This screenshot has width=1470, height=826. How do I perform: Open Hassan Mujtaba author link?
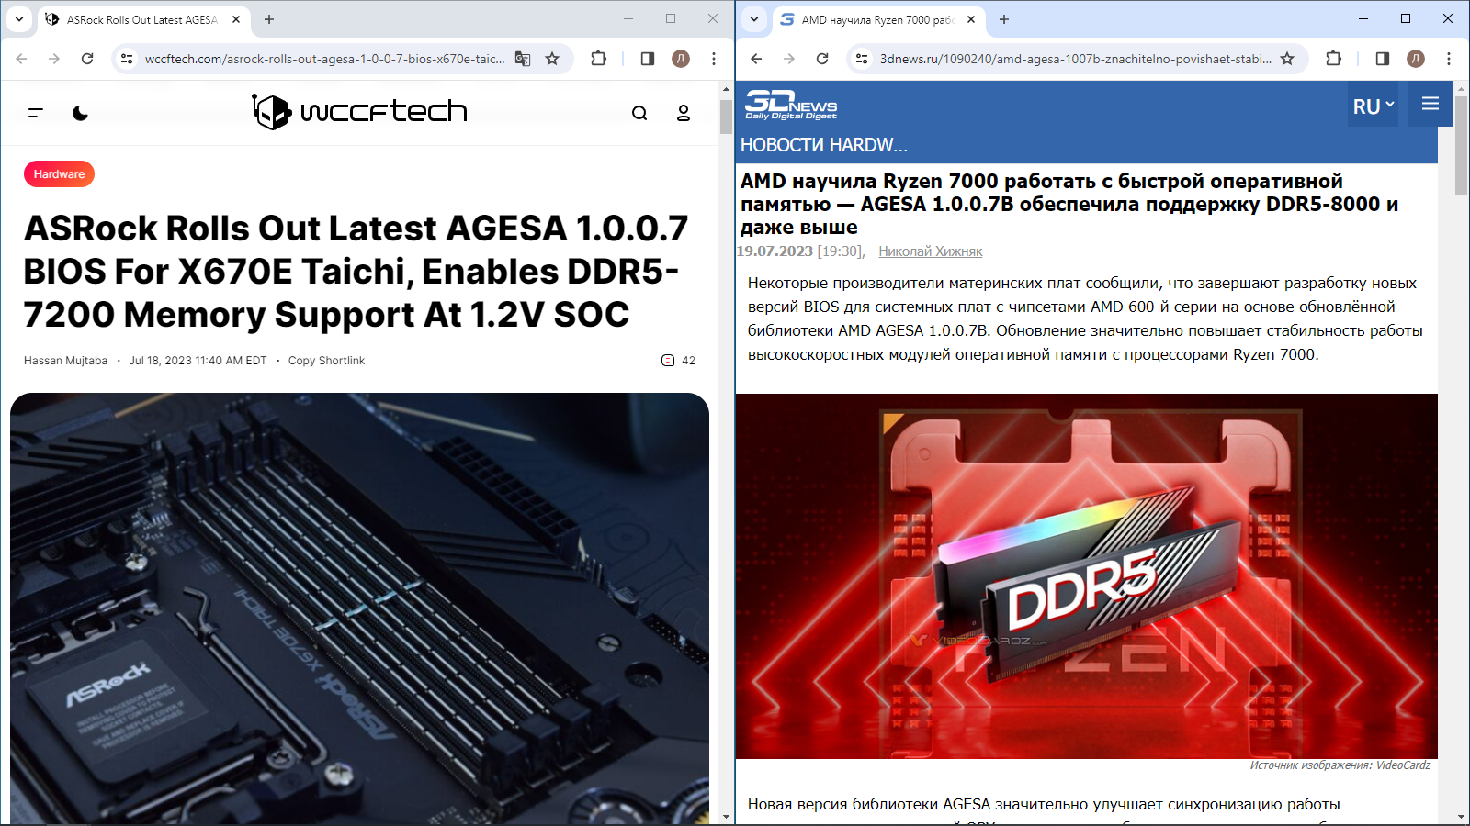pyautogui.click(x=65, y=361)
